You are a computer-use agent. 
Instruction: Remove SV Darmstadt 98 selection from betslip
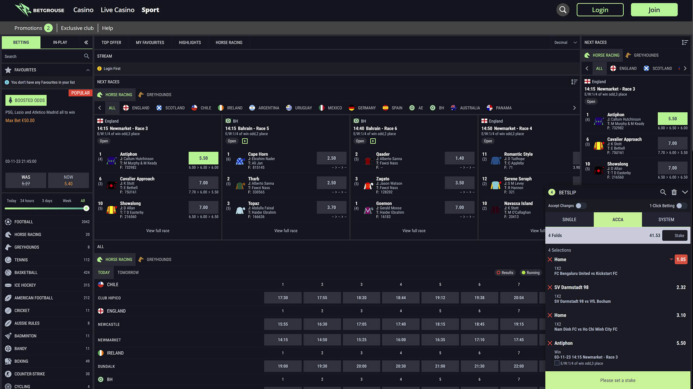tap(550, 287)
